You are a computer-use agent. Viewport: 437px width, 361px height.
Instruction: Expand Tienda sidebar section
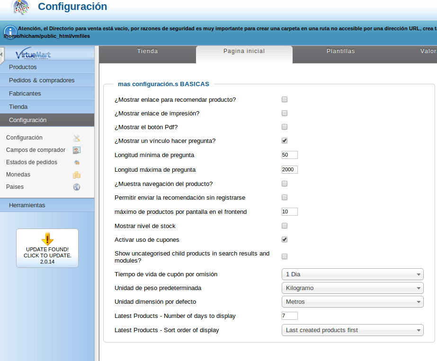tap(47, 107)
